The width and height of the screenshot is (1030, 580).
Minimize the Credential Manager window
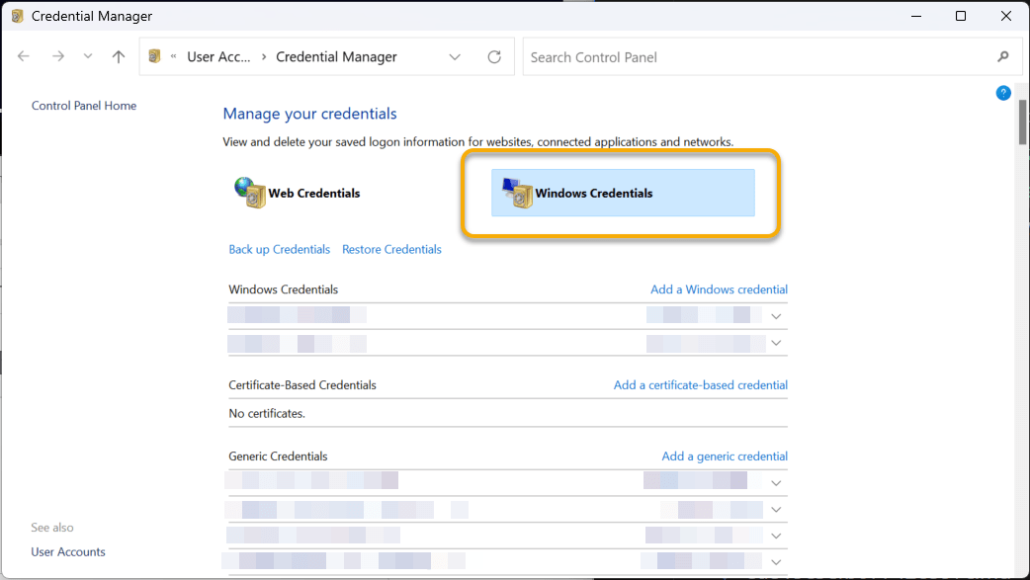916,16
